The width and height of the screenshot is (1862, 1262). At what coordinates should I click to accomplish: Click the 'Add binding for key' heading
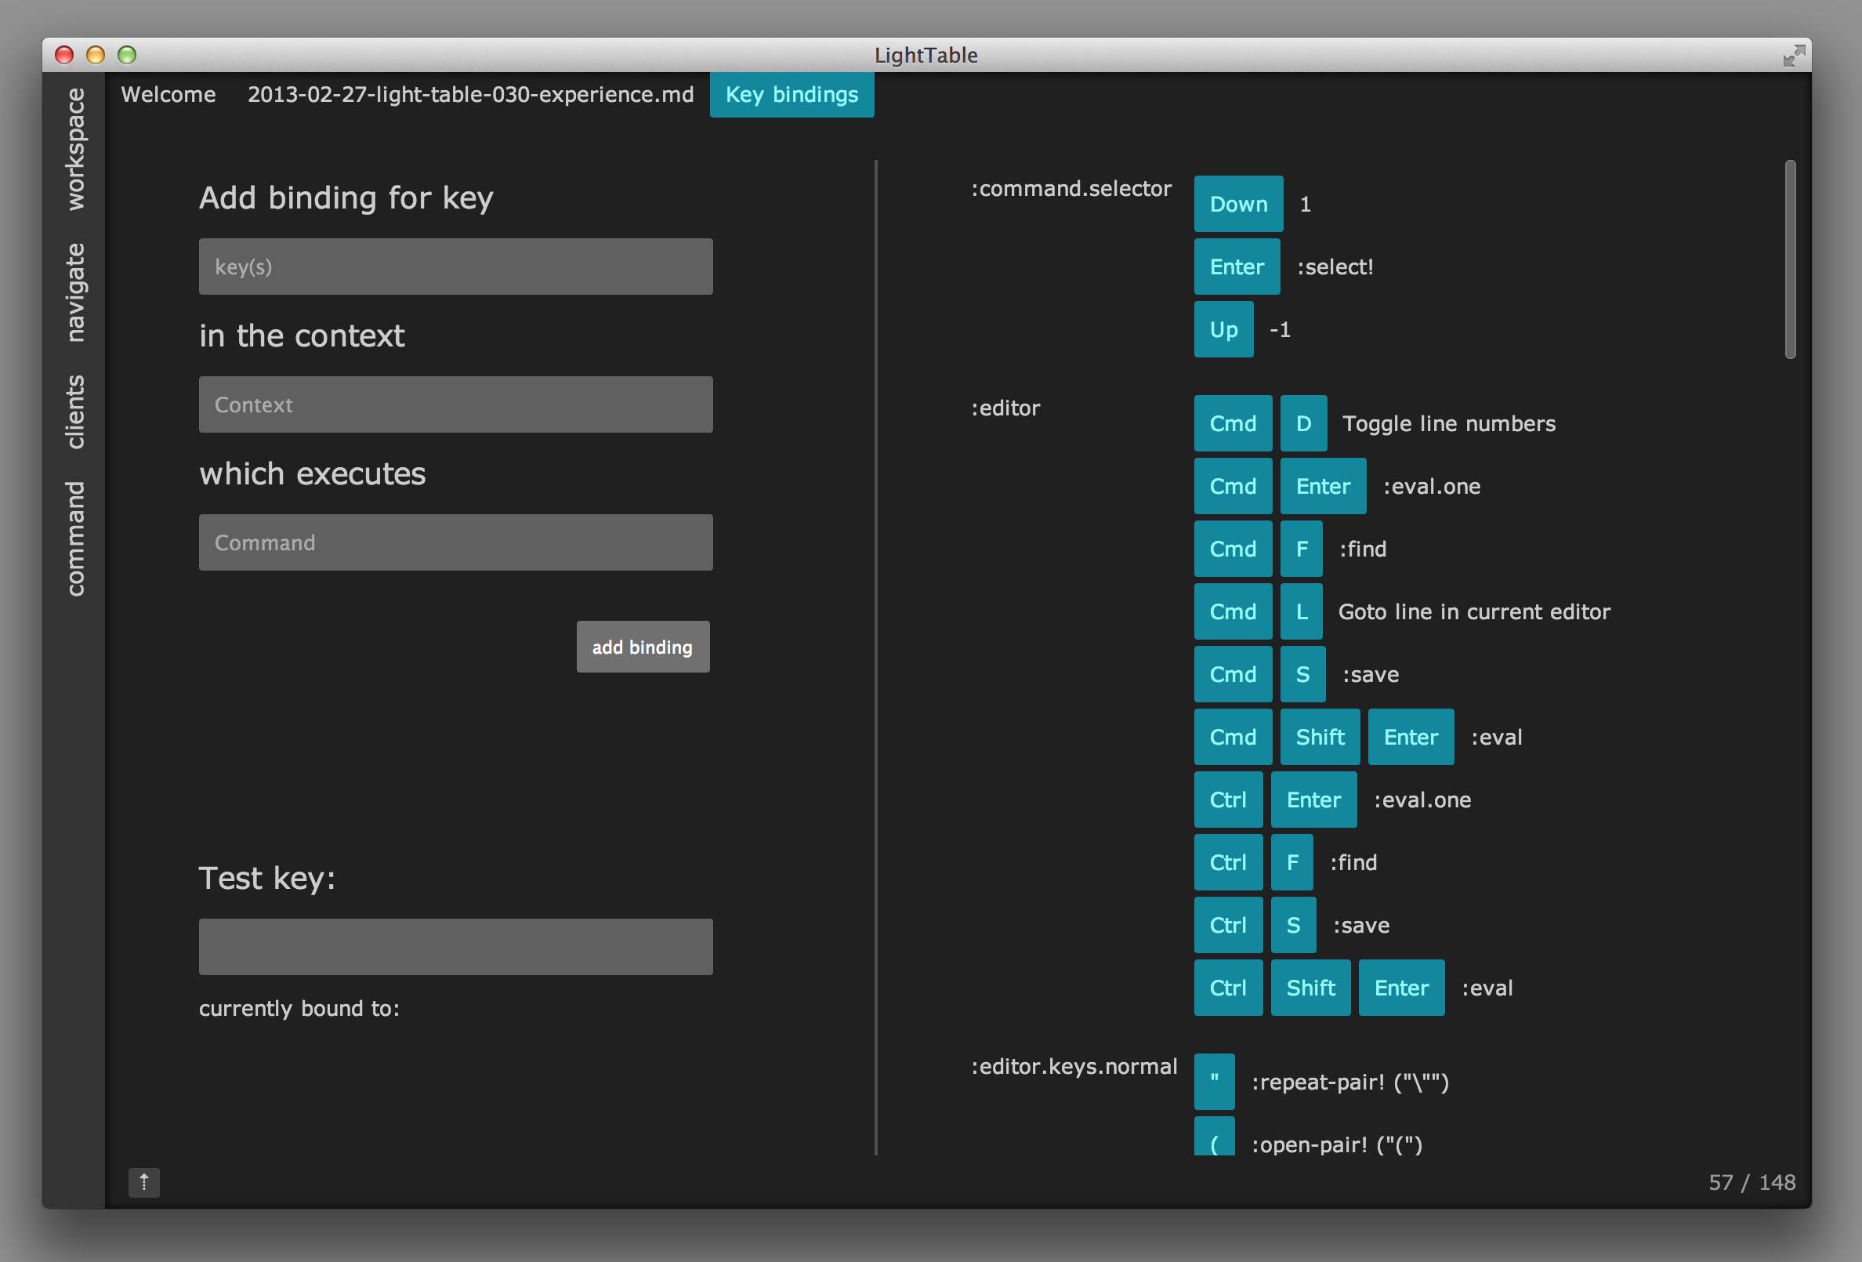coord(346,198)
